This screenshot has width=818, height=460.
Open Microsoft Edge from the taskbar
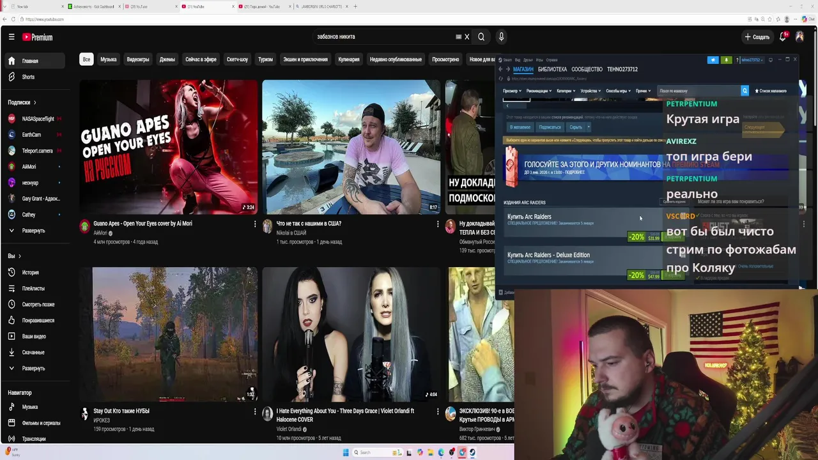click(x=441, y=452)
